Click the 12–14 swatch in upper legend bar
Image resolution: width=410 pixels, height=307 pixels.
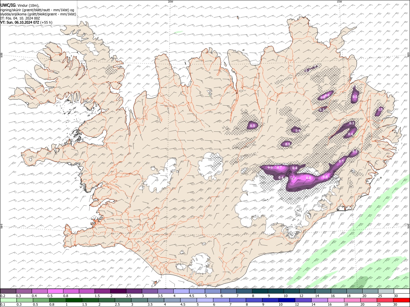[307, 291]
